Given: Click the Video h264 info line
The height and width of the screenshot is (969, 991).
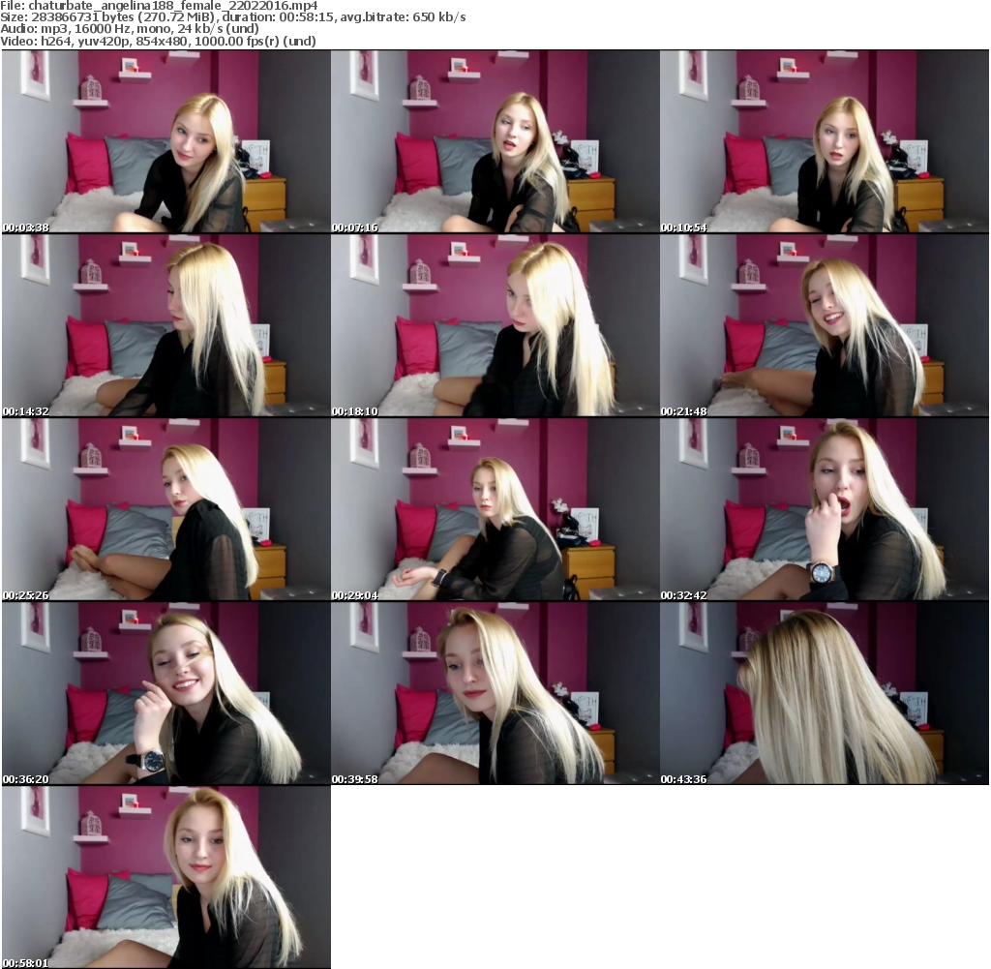Looking at the screenshot, I should tap(158, 41).
